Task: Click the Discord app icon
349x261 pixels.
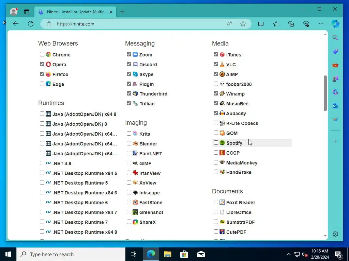Action: point(135,64)
